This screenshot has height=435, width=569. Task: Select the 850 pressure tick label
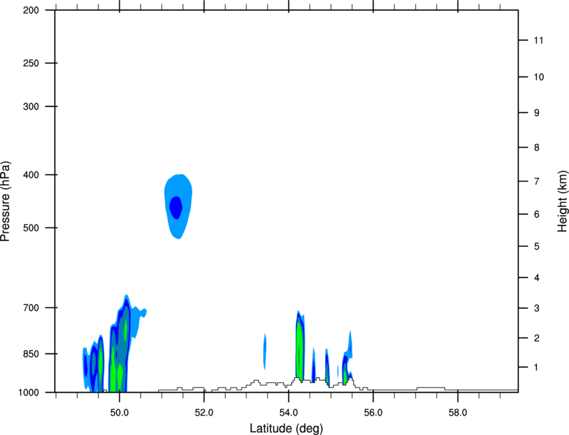[x=31, y=354]
